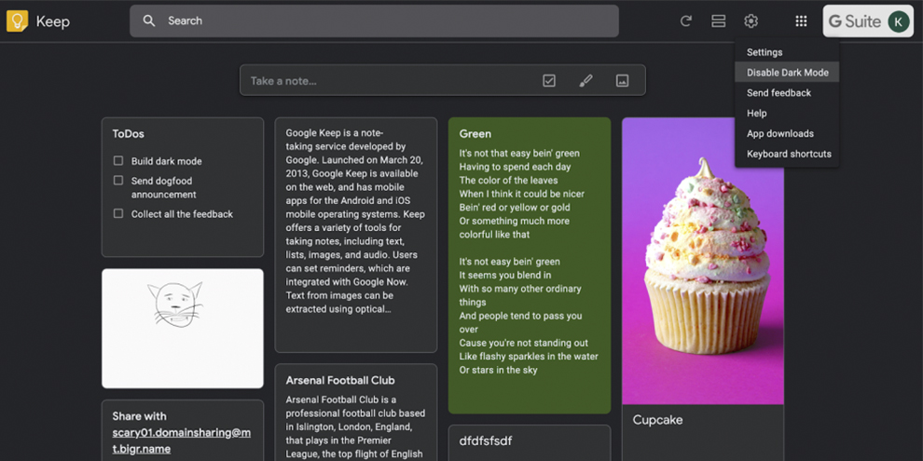Open the cupcake photo note

[703, 261]
